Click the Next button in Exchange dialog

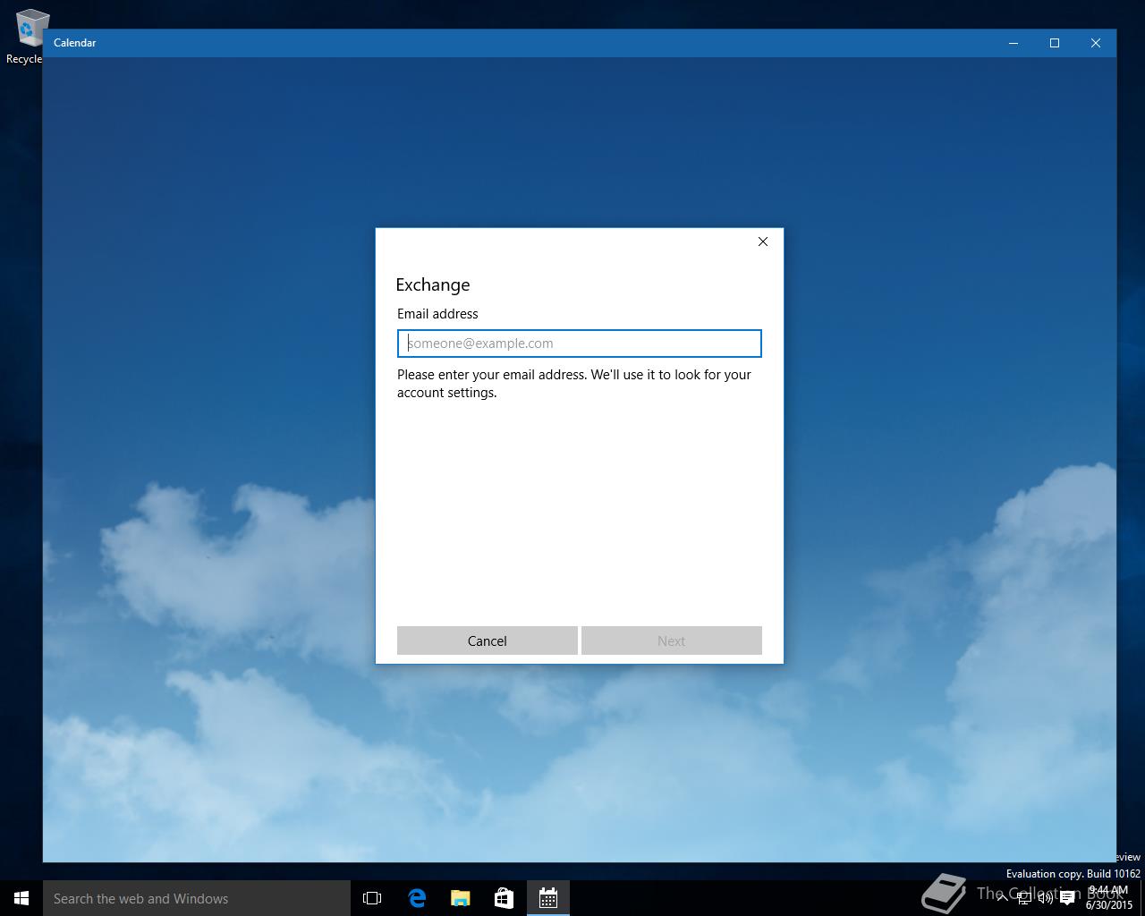[672, 640]
